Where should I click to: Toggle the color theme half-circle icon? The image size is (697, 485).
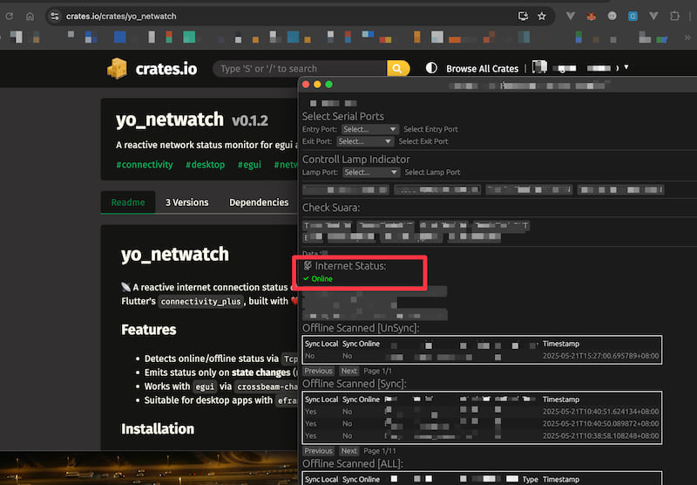(x=431, y=68)
